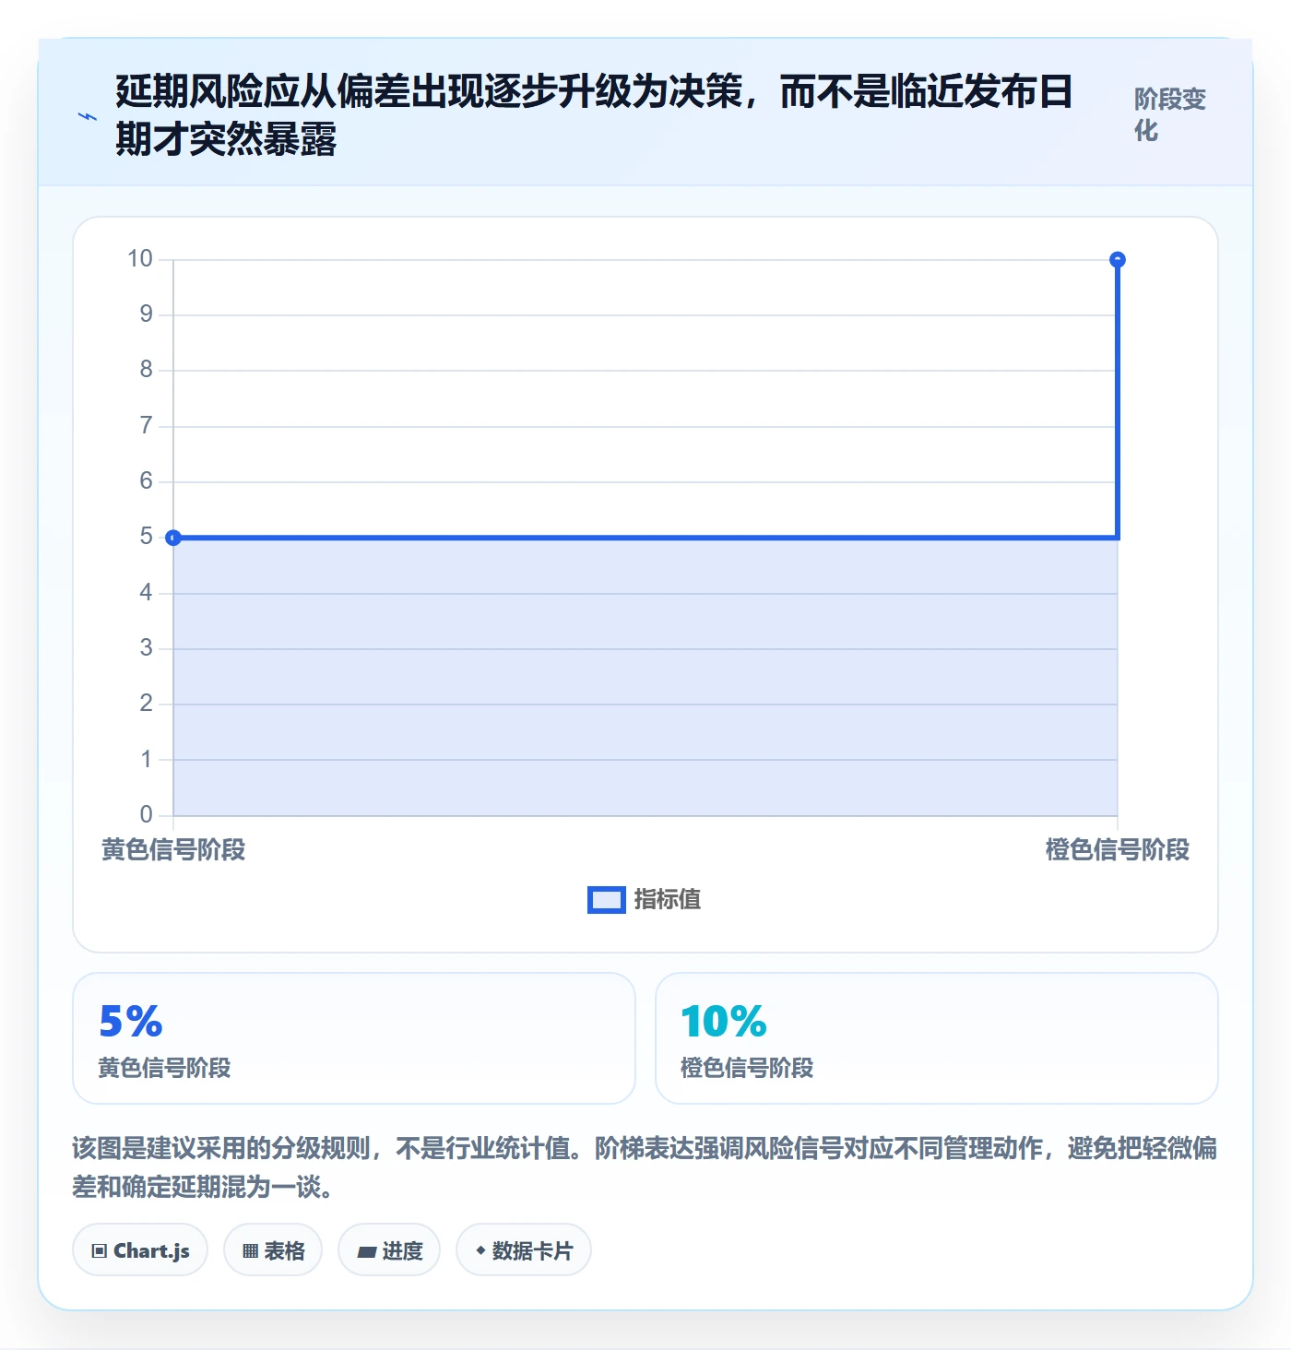Click the data point at 黄色信号阶段 value 5

(173, 538)
